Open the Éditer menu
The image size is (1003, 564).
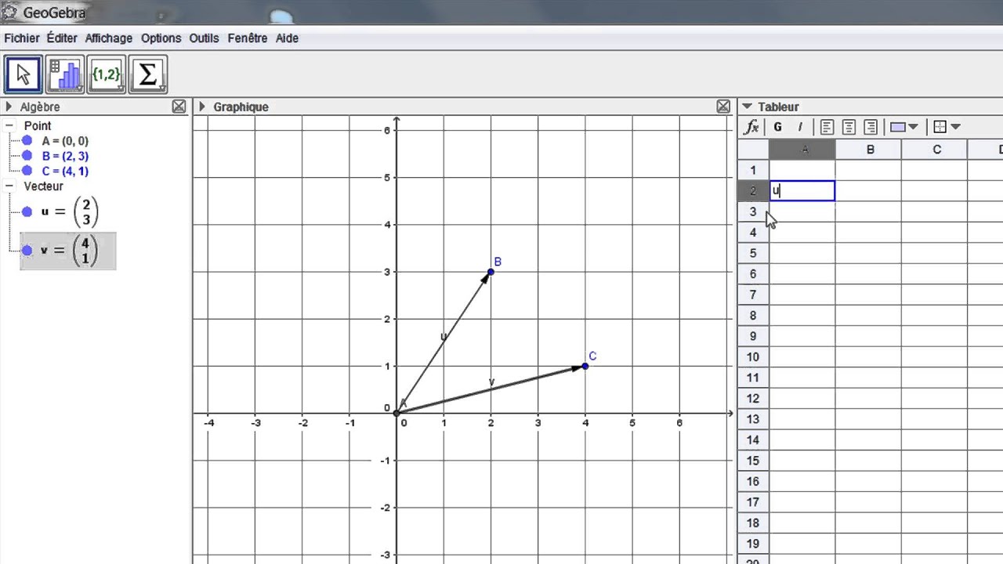point(62,38)
